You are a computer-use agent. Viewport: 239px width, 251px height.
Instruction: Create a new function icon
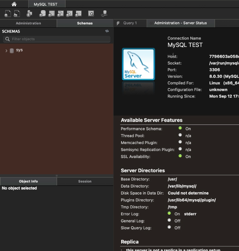click(78, 14)
